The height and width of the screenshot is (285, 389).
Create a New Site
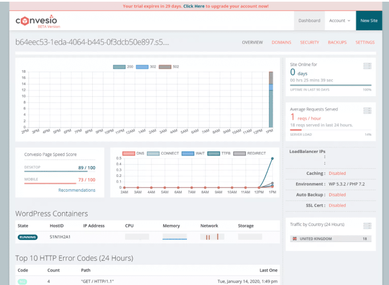(x=369, y=21)
